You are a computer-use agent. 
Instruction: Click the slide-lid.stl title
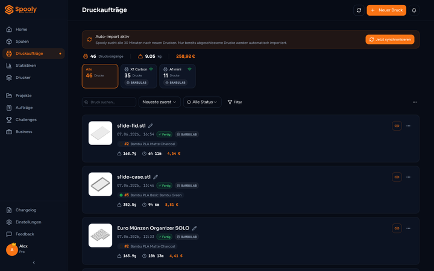pyautogui.click(x=131, y=126)
